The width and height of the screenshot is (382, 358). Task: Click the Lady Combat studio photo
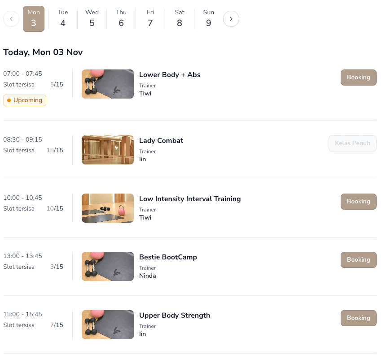(108, 150)
